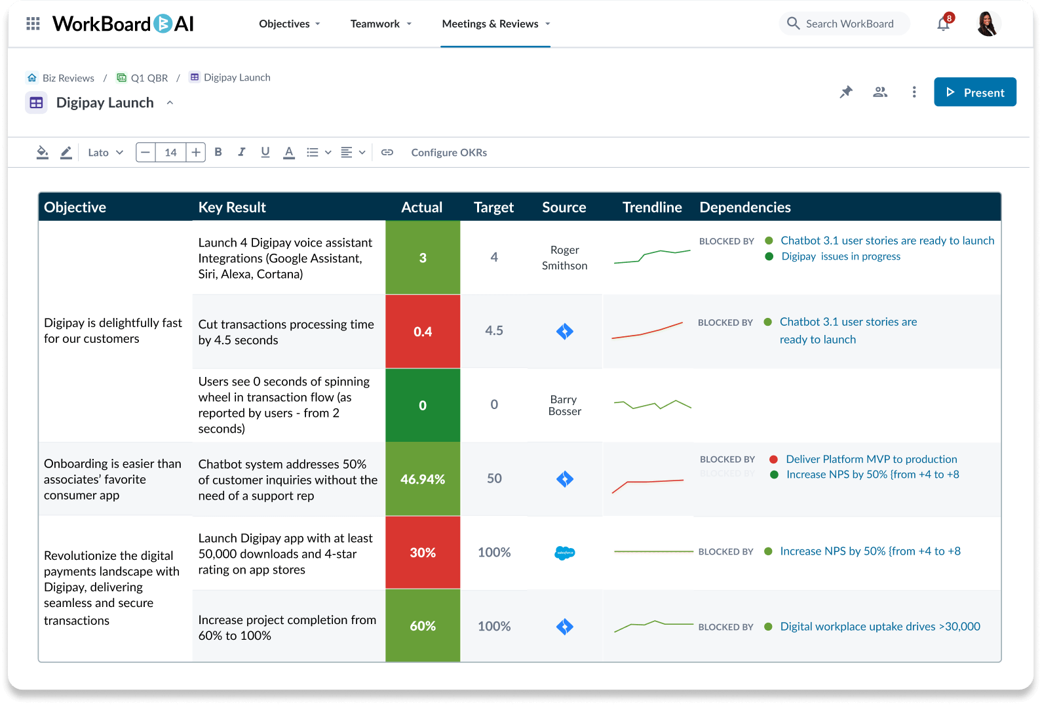Open the three-dot more options menu
This screenshot has height=706, width=1042.
[914, 92]
